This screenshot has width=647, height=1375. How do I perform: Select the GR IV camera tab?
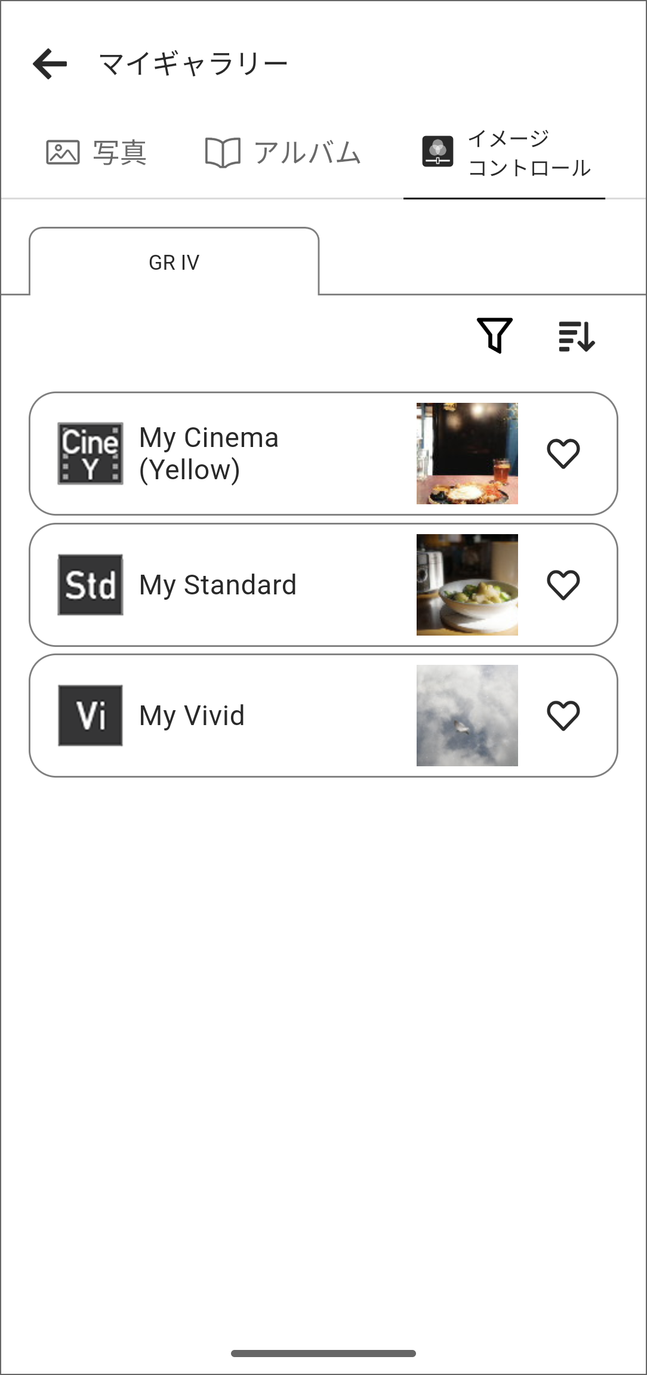click(174, 263)
